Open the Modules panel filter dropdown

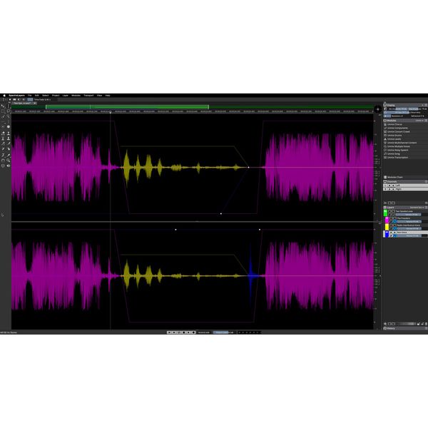(x=420, y=121)
